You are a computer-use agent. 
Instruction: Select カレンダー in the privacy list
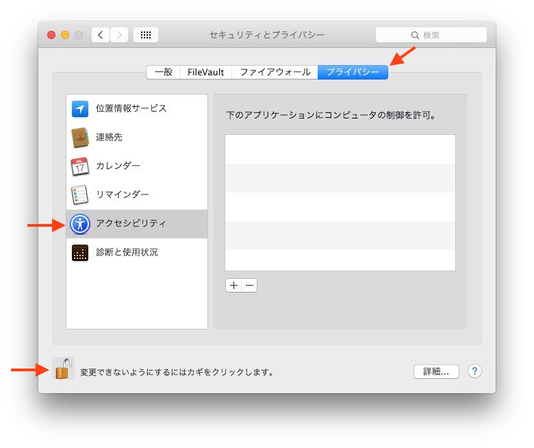(137, 166)
